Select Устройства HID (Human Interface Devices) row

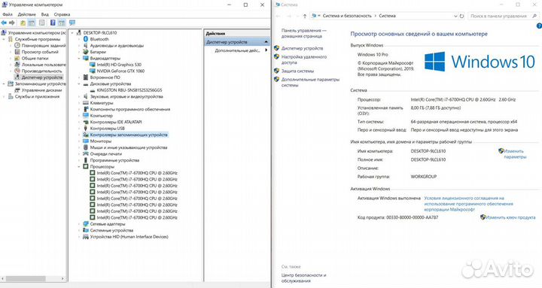click(x=129, y=237)
